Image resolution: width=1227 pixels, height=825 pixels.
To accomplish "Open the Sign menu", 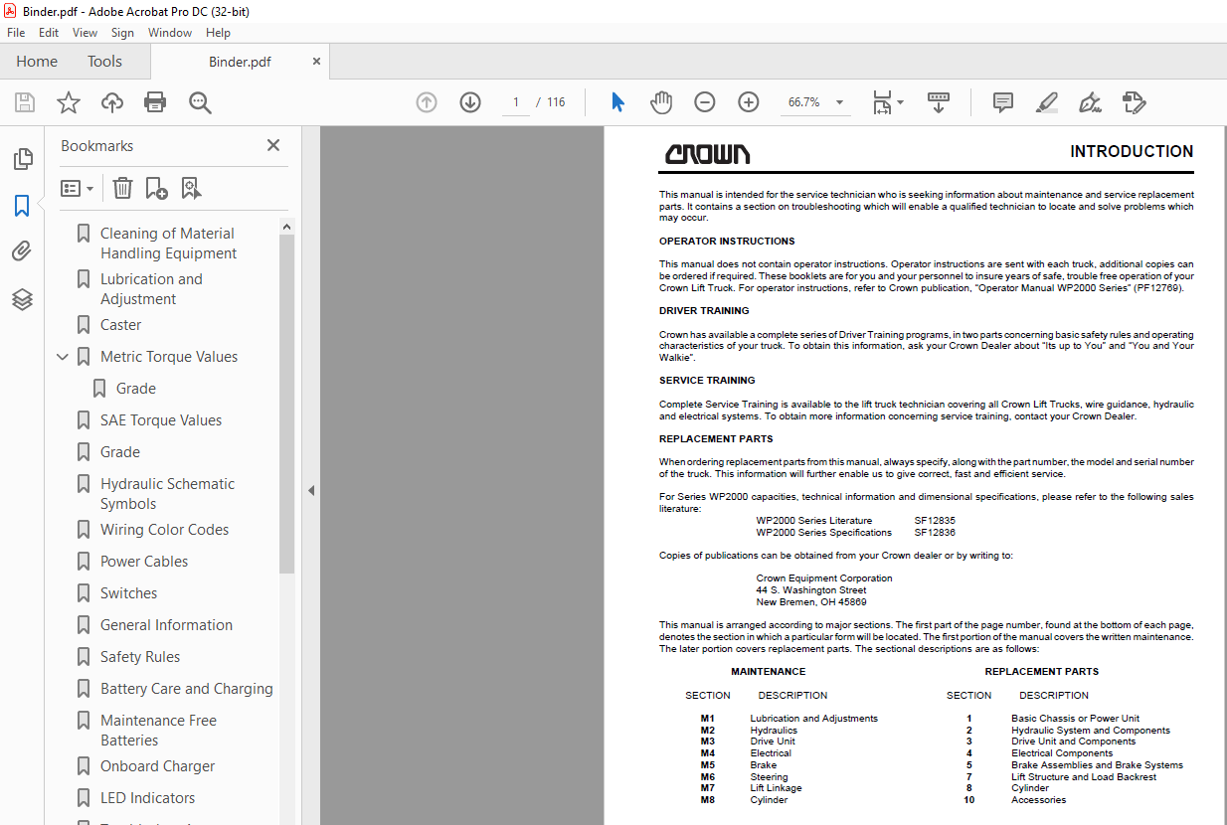I will [x=122, y=33].
